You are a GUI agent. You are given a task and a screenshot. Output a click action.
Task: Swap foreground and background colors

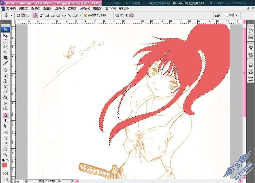tap(8, 160)
